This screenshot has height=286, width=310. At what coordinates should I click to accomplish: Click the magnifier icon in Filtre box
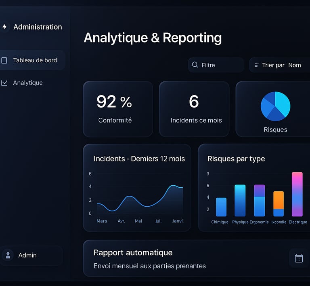[x=195, y=65]
